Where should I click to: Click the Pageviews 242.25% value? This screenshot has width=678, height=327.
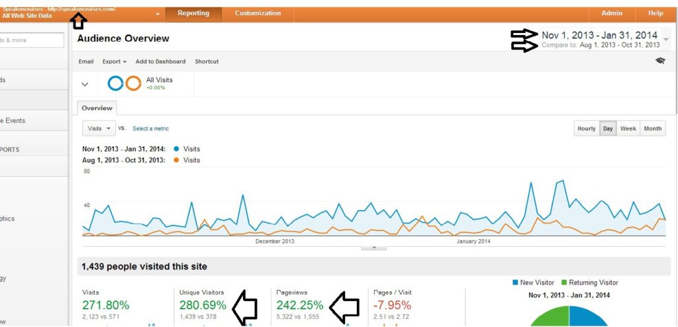[300, 305]
